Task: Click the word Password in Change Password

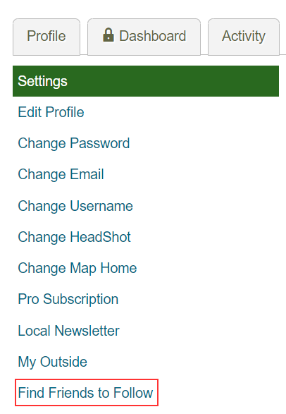Action: [100, 143]
